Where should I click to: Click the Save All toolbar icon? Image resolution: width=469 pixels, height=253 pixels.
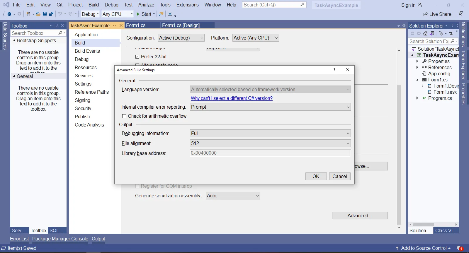point(51,14)
